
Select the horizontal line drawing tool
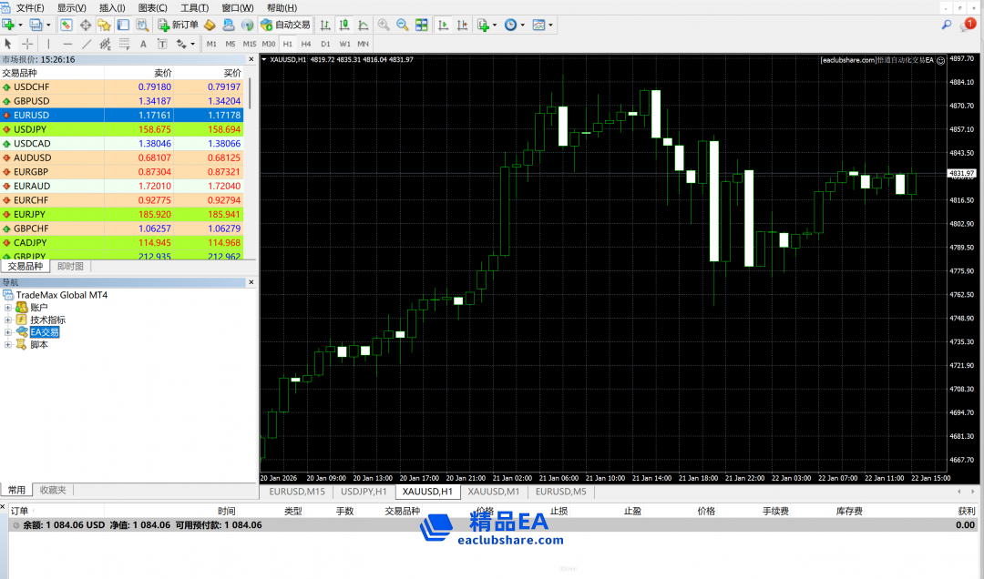point(67,44)
